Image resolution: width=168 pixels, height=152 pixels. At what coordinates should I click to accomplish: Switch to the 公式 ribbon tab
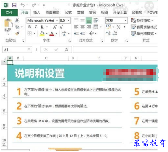click(x=68, y=13)
